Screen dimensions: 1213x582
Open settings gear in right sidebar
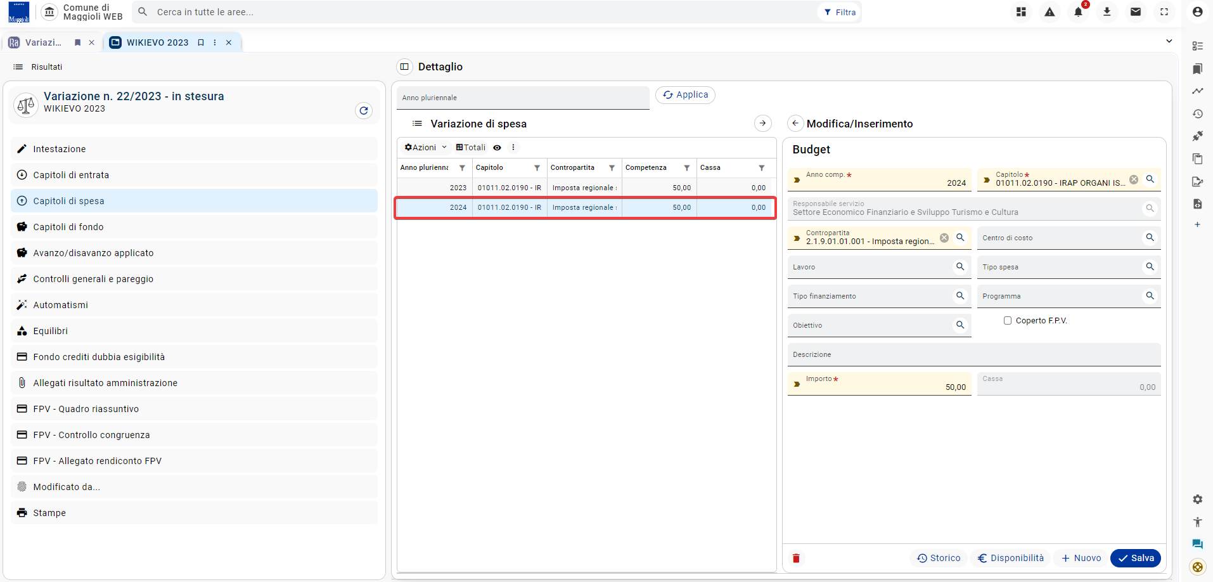(1197, 500)
